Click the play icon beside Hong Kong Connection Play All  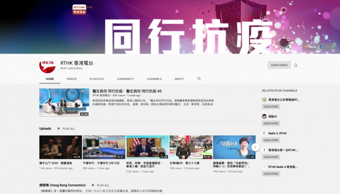click(x=93, y=185)
